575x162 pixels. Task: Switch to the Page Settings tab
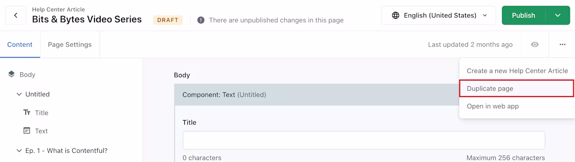(70, 44)
